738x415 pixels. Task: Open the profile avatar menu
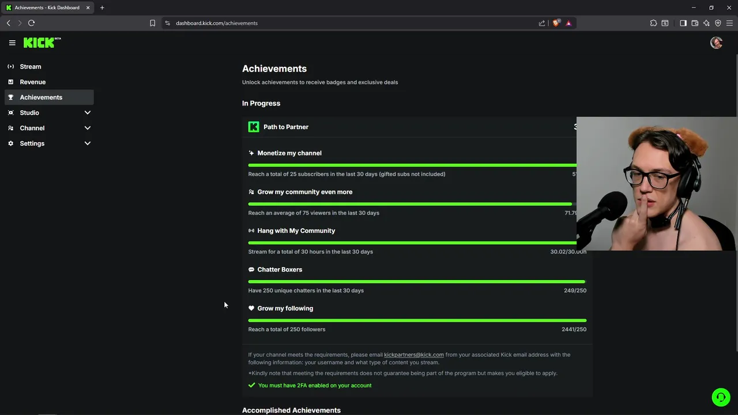click(x=716, y=43)
